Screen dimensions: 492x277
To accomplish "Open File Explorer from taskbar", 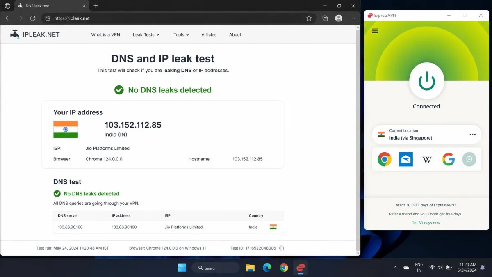I will coord(250,268).
